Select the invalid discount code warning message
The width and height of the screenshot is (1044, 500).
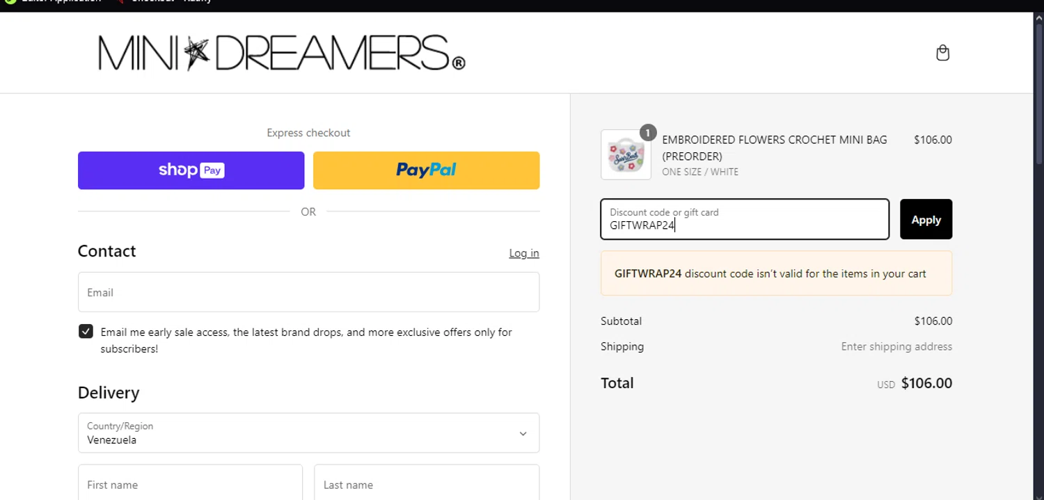coord(776,273)
